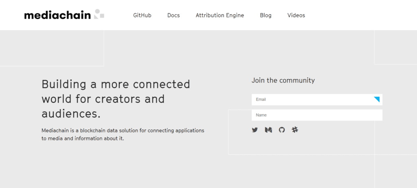Submit email with the blue arrow icon

377,99
